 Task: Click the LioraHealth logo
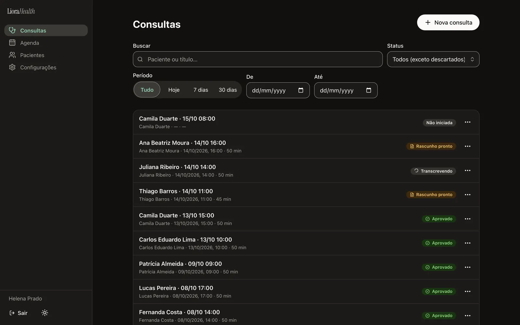pos(21,11)
